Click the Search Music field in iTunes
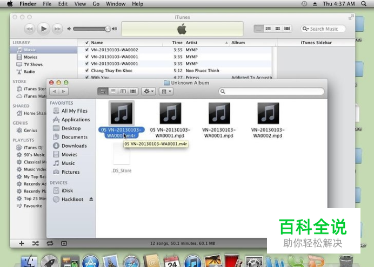This screenshot has width=374, height=267. click(x=323, y=29)
